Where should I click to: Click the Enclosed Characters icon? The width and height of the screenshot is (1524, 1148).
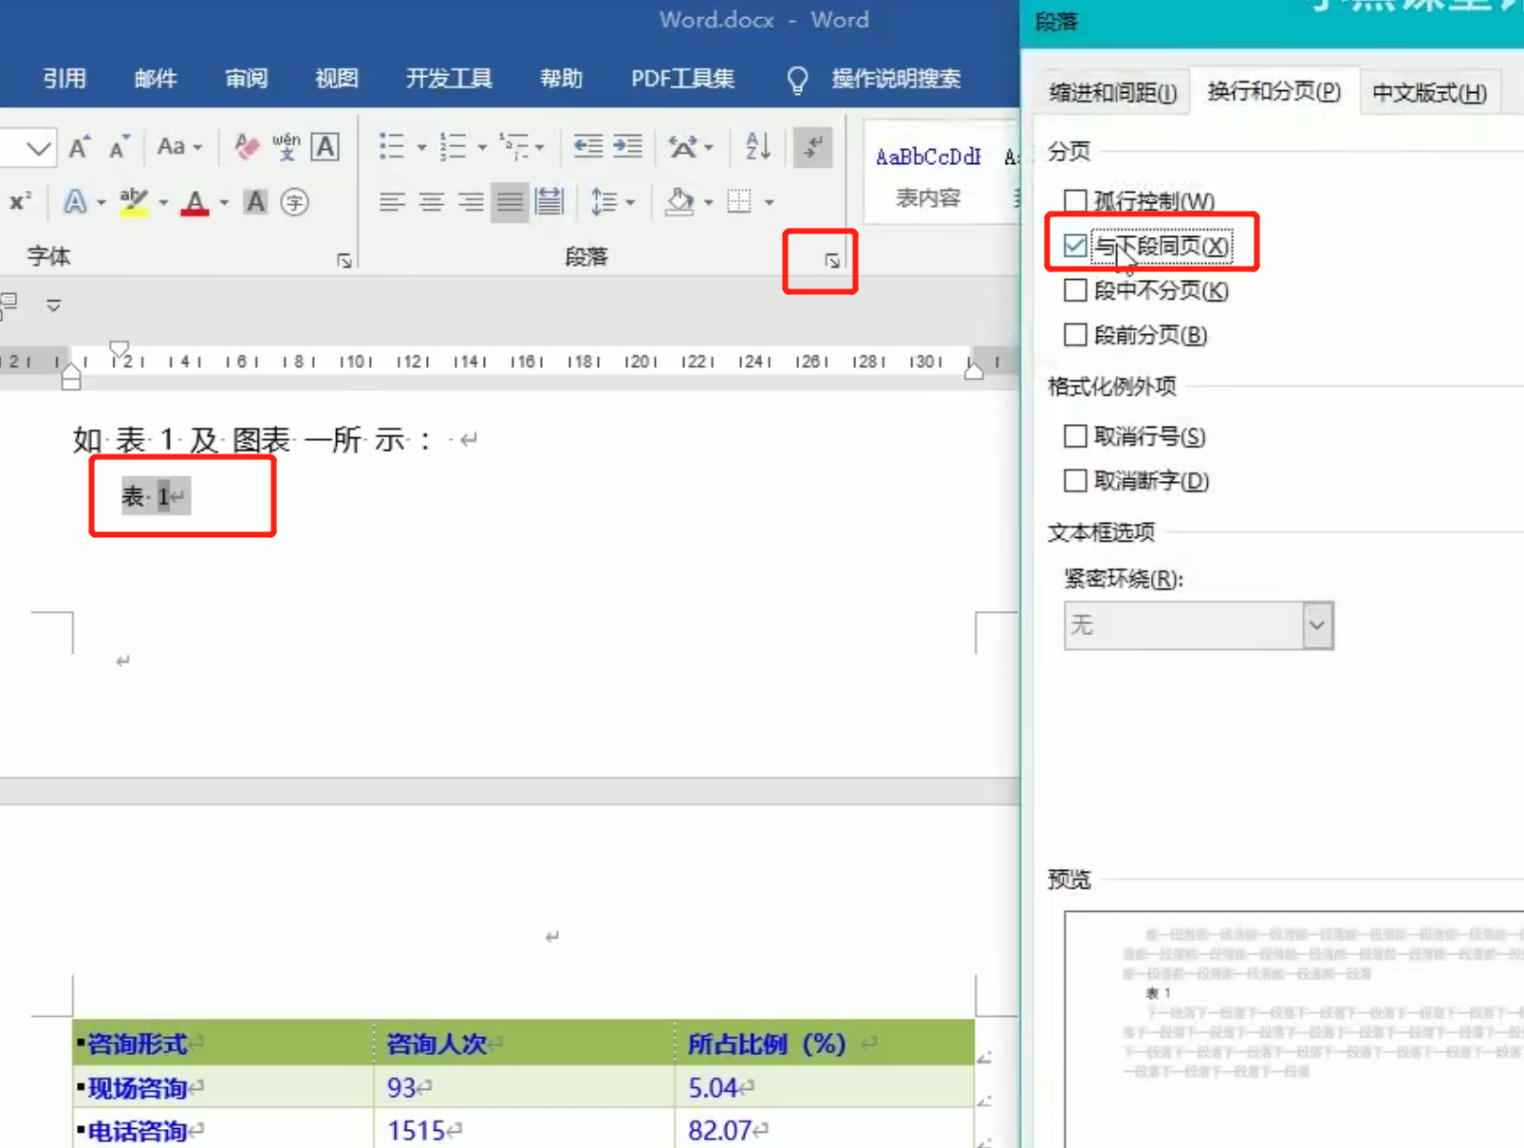click(295, 202)
